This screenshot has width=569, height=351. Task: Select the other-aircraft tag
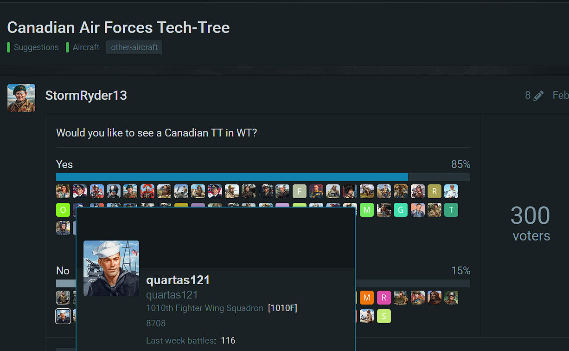tap(134, 47)
